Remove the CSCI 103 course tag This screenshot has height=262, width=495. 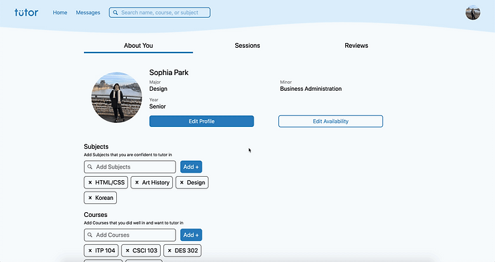(127, 250)
